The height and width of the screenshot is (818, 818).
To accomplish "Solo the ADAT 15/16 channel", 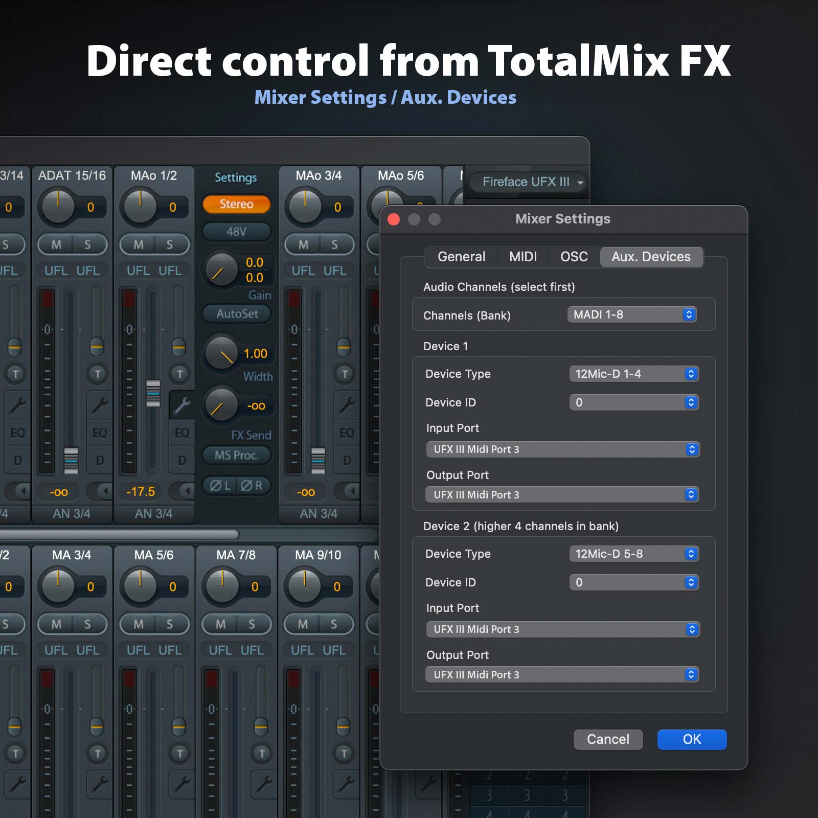I will pos(88,244).
